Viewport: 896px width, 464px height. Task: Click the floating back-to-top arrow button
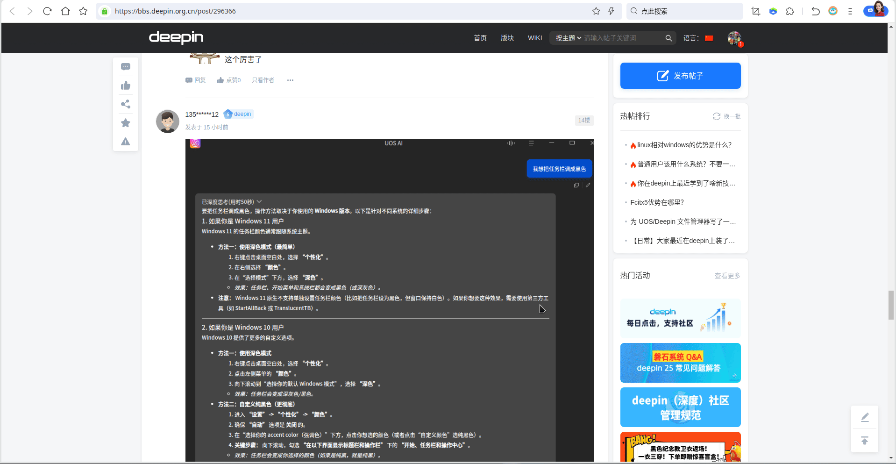[x=865, y=441]
